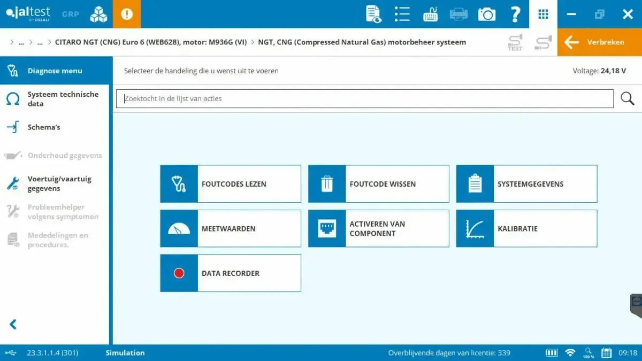Start the Data Recorder tile
This screenshot has height=361, width=642.
click(x=231, y=273)
